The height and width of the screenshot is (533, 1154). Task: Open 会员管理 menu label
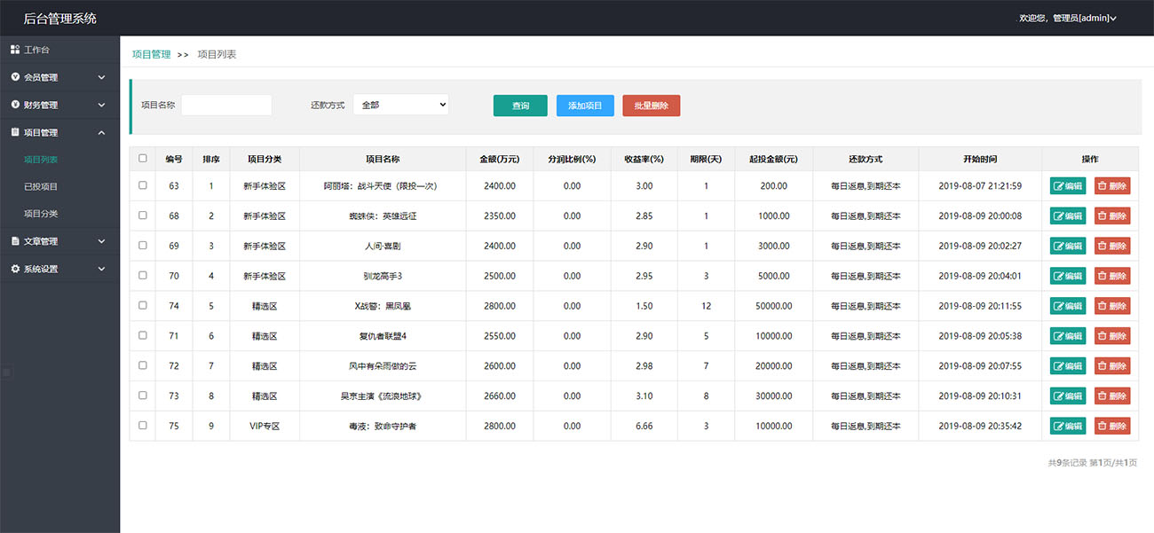[41, 77]
